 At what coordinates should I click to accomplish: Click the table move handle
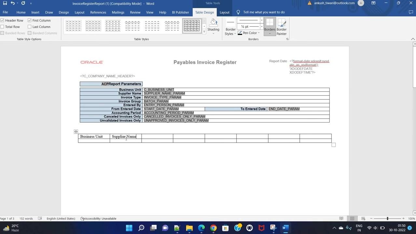click(76, 132)
